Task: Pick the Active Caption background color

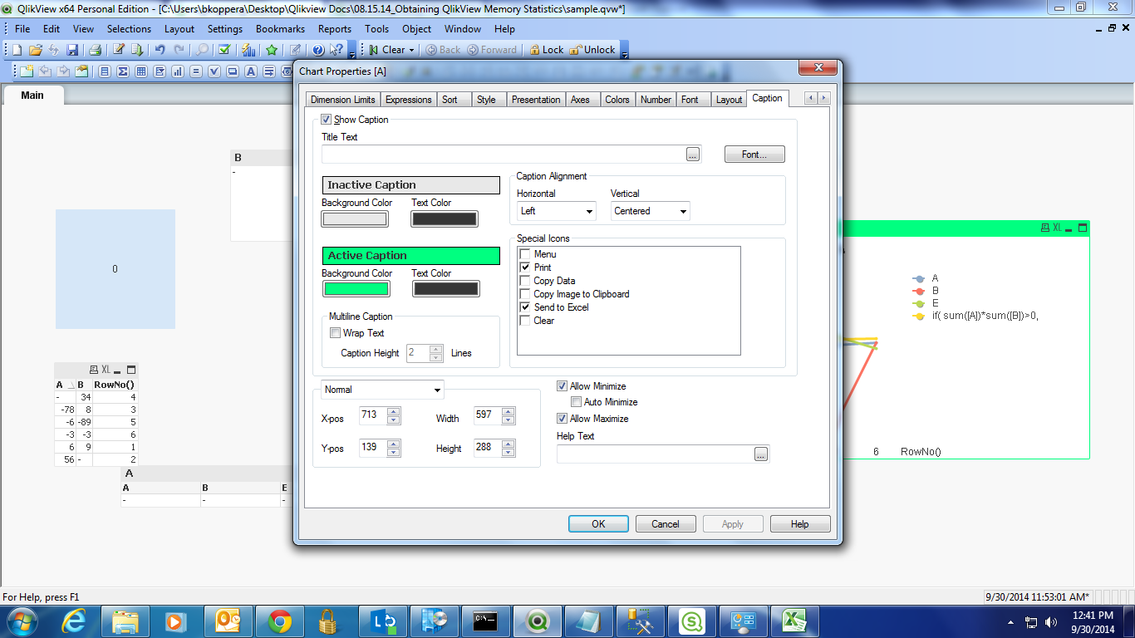Action: 356,289
